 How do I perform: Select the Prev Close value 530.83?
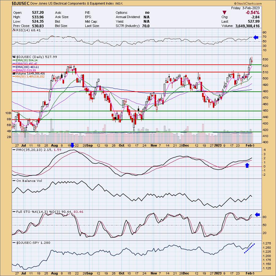(x=38, y=26)
